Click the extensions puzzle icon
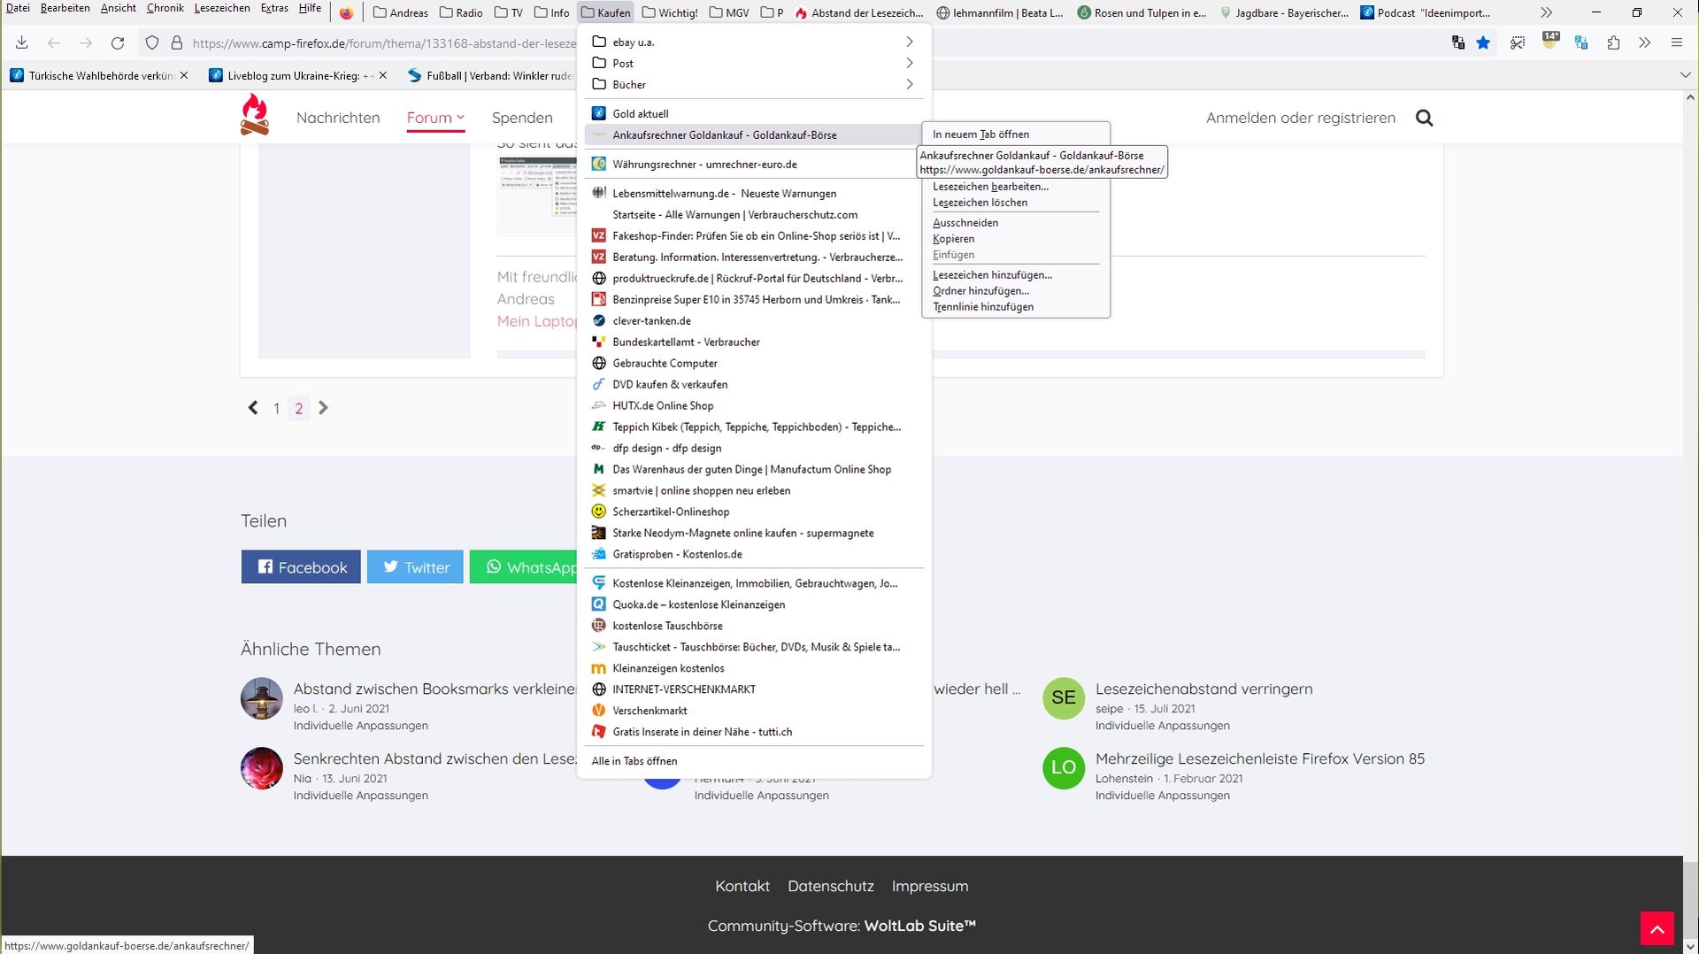This screenshot has width=1699, height=954. (x=1613, y=42)
